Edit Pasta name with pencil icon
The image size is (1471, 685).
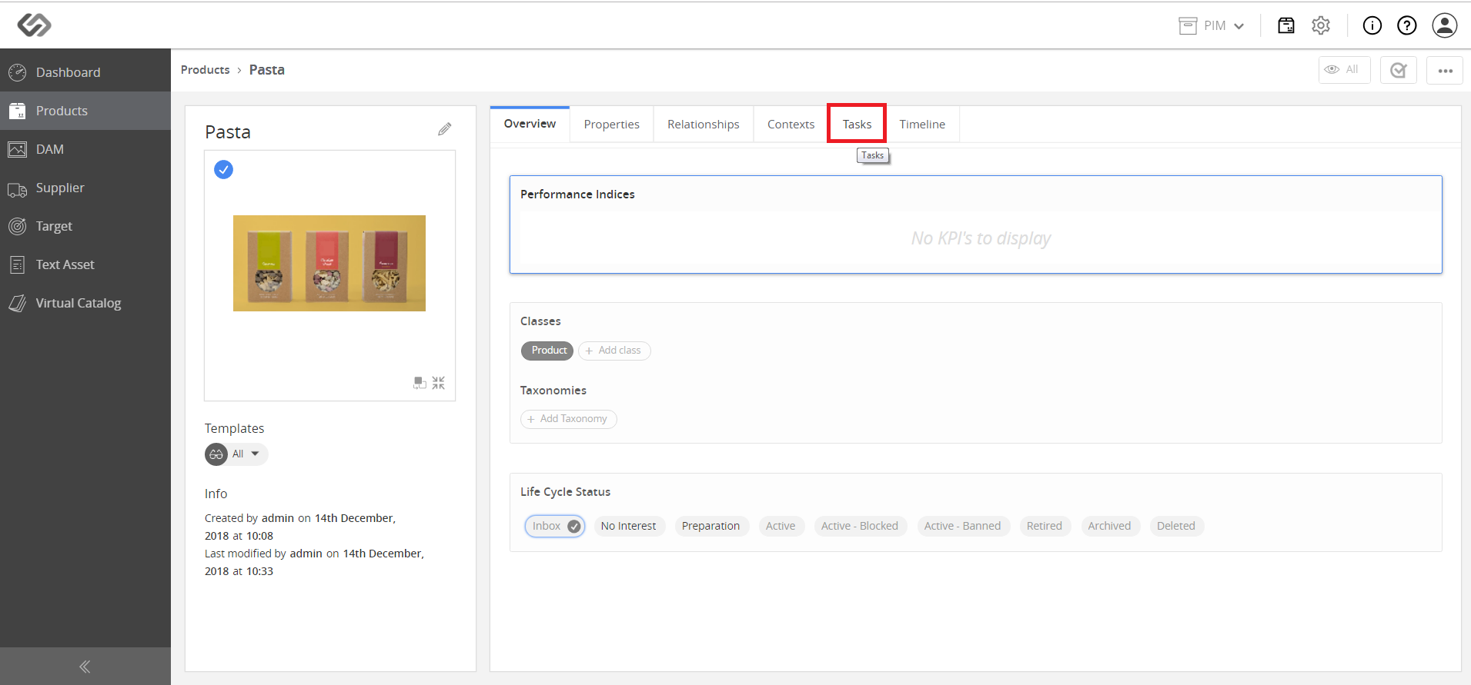click(445, 129)
